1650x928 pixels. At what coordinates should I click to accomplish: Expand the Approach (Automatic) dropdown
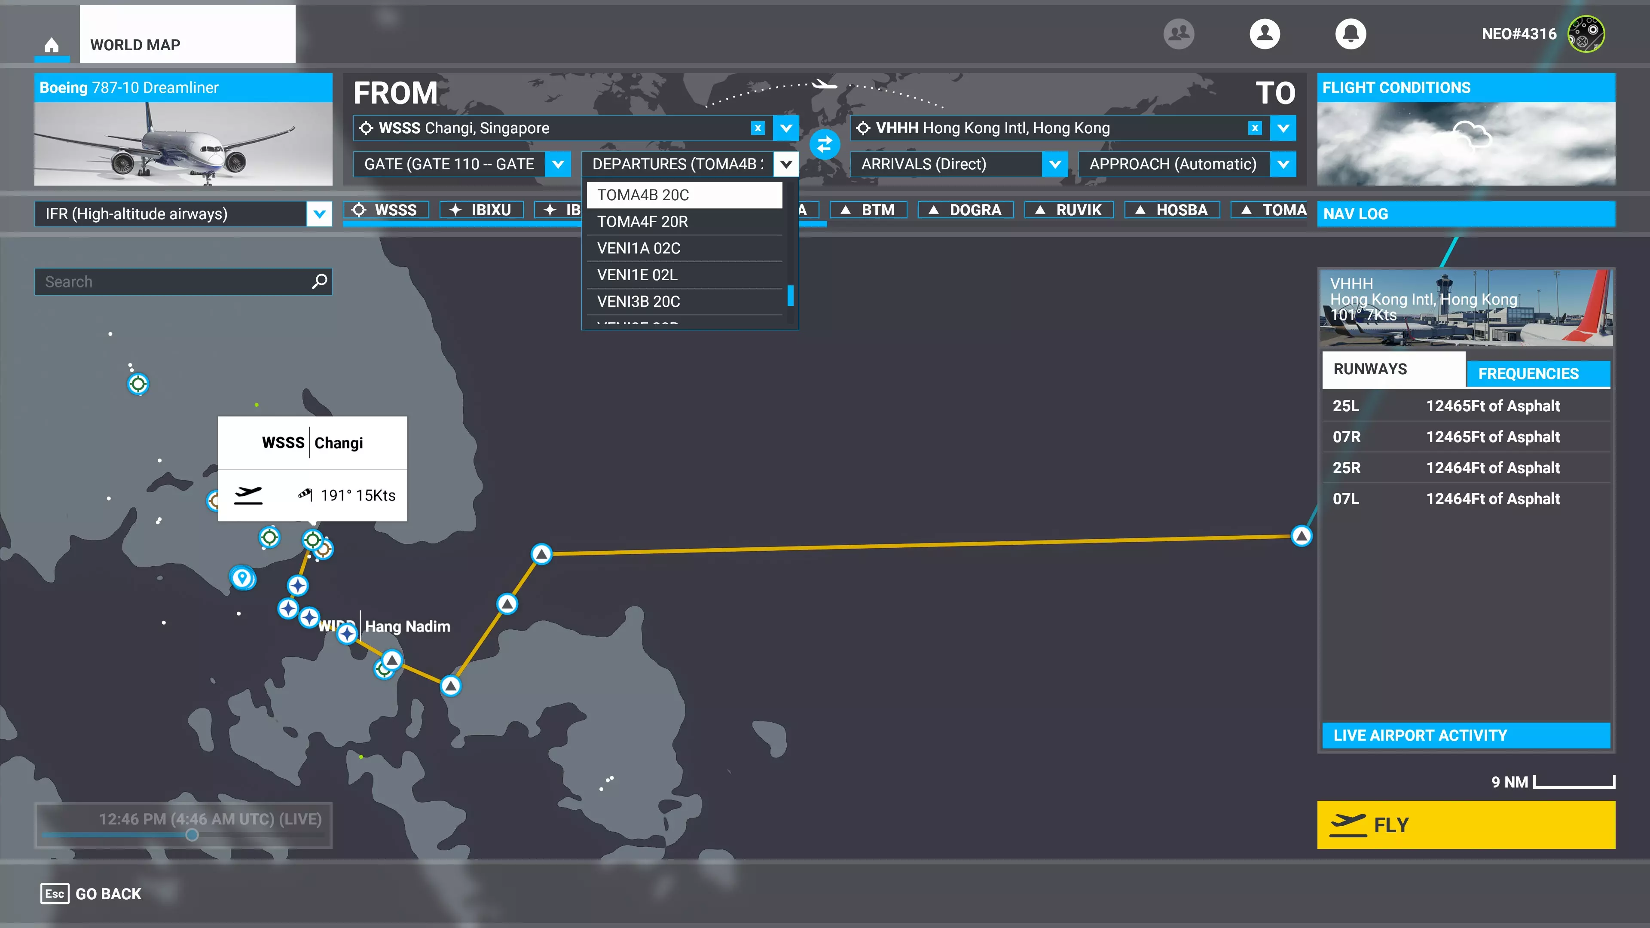coord(1283,164)
